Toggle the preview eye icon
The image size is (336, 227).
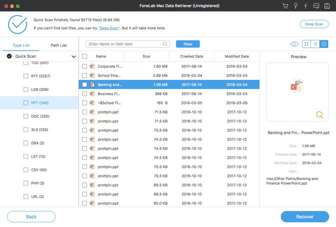coord(294,44)
